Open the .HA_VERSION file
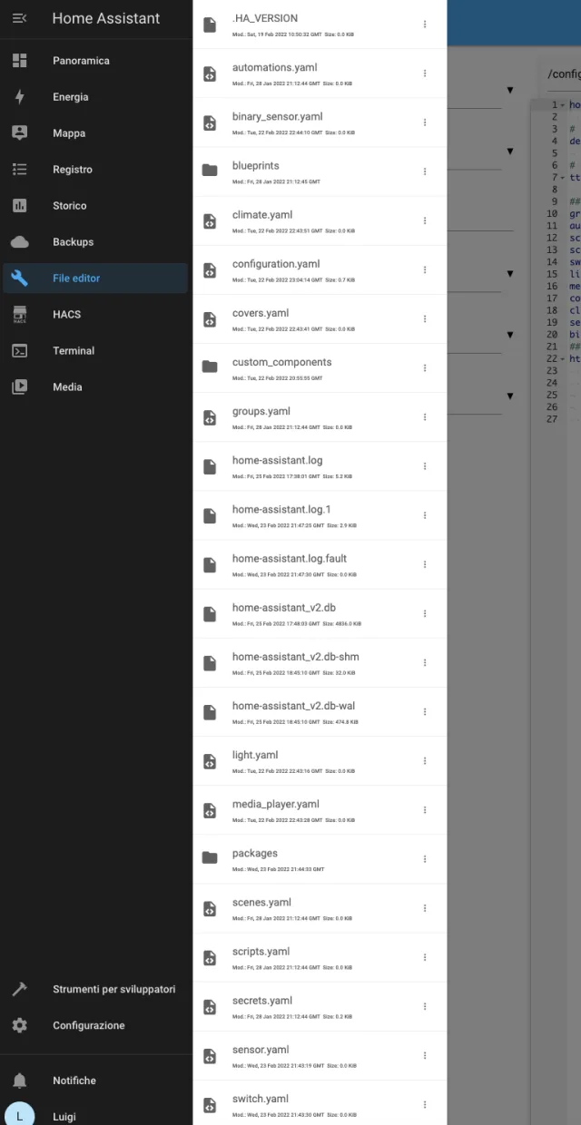The image size is (581, 1125). point(320,24)
